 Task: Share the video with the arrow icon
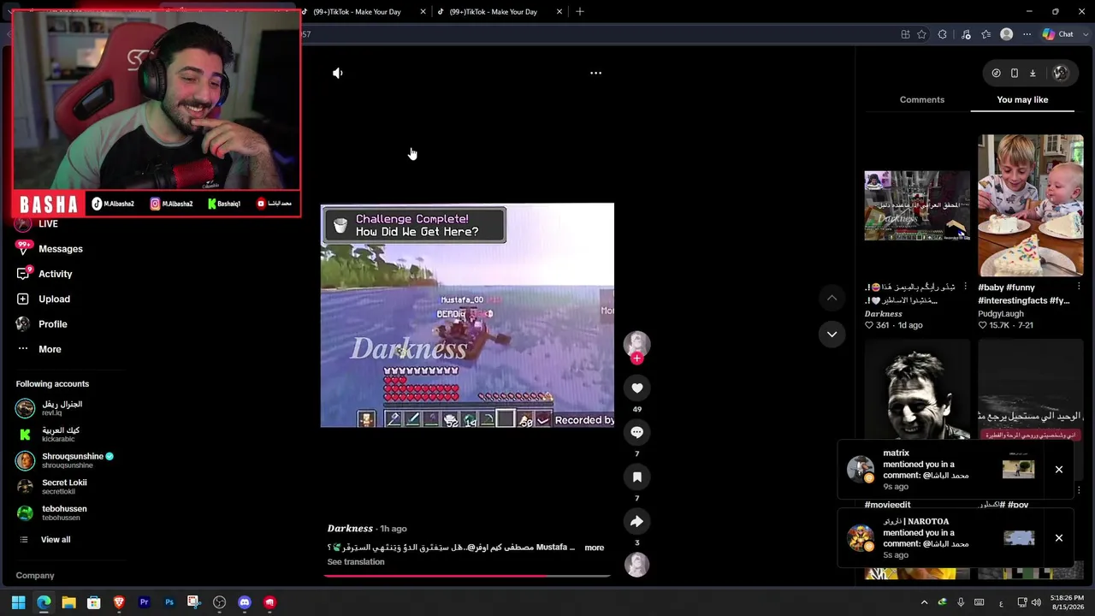point(636,522)
